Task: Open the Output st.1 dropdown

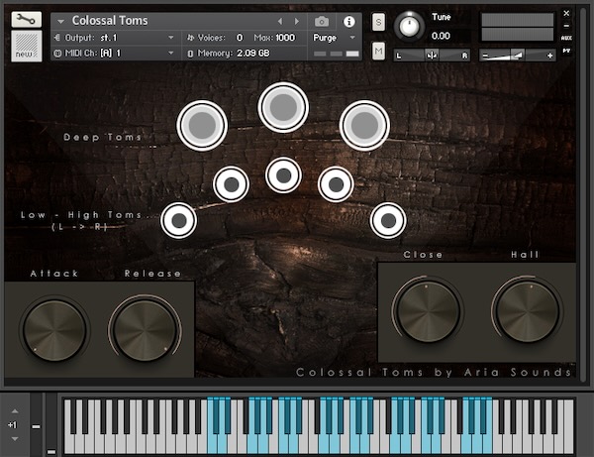Action: 114,38
